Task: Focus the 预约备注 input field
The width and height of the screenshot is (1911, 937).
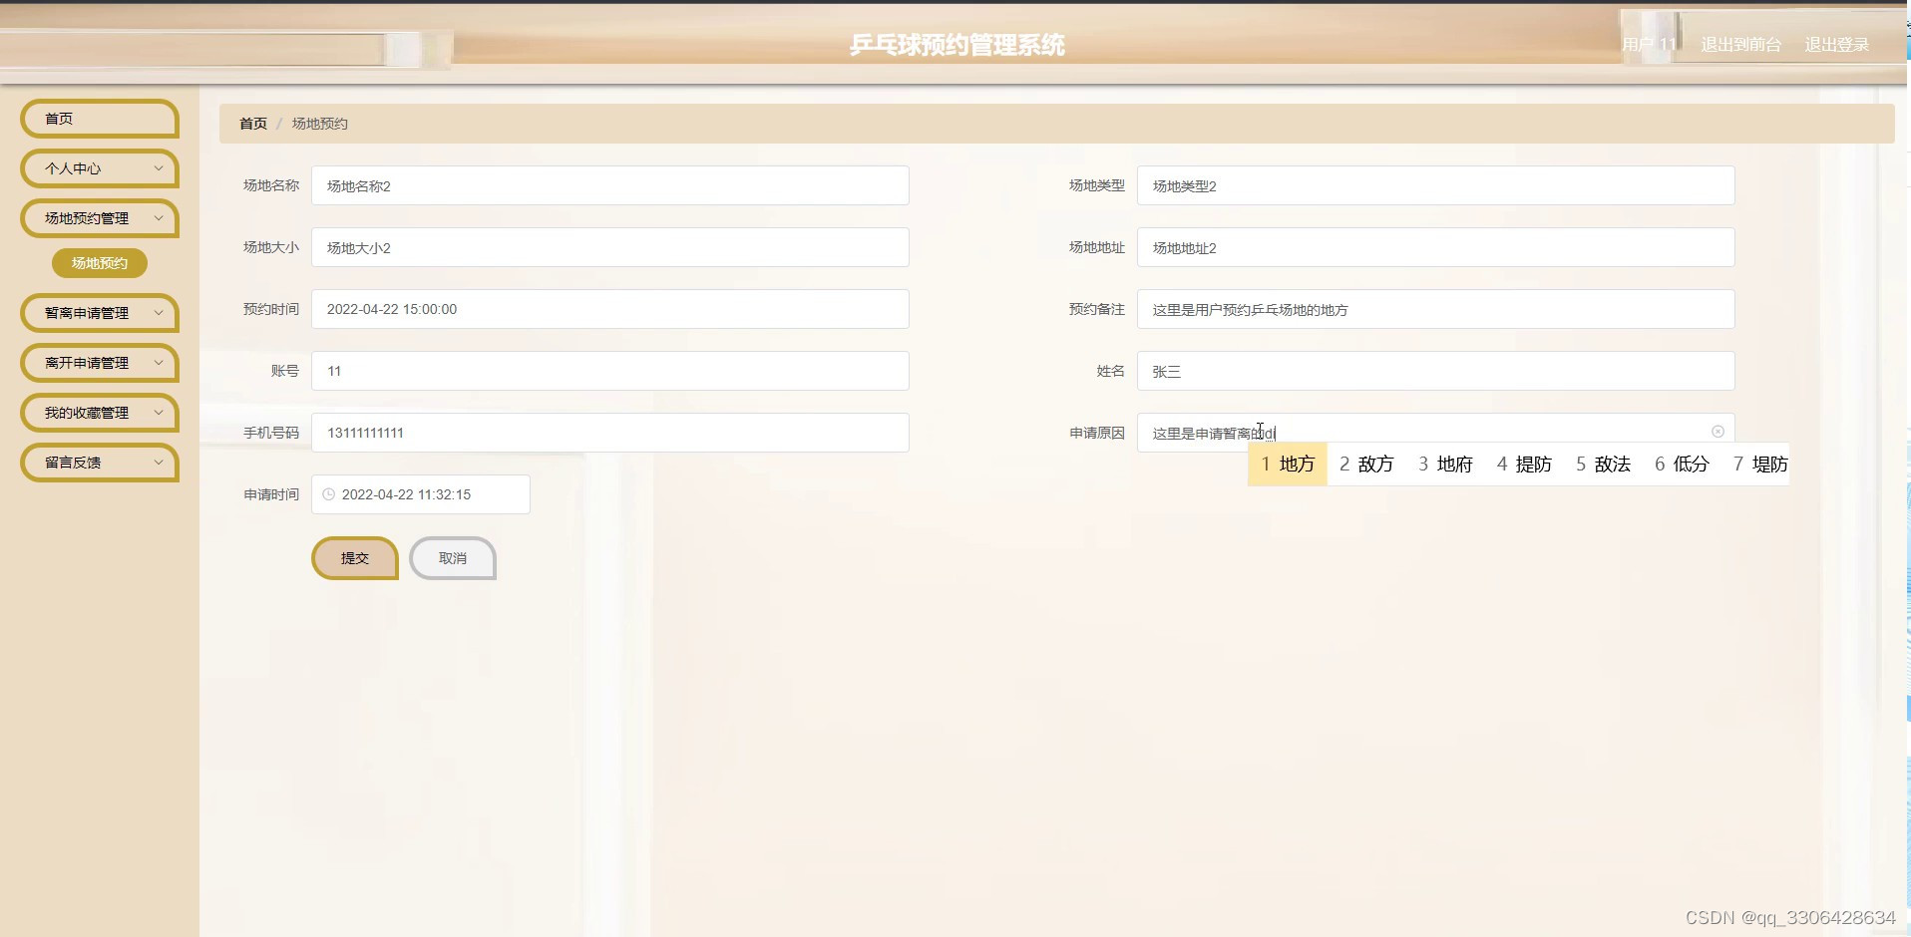Action: 1436,309
